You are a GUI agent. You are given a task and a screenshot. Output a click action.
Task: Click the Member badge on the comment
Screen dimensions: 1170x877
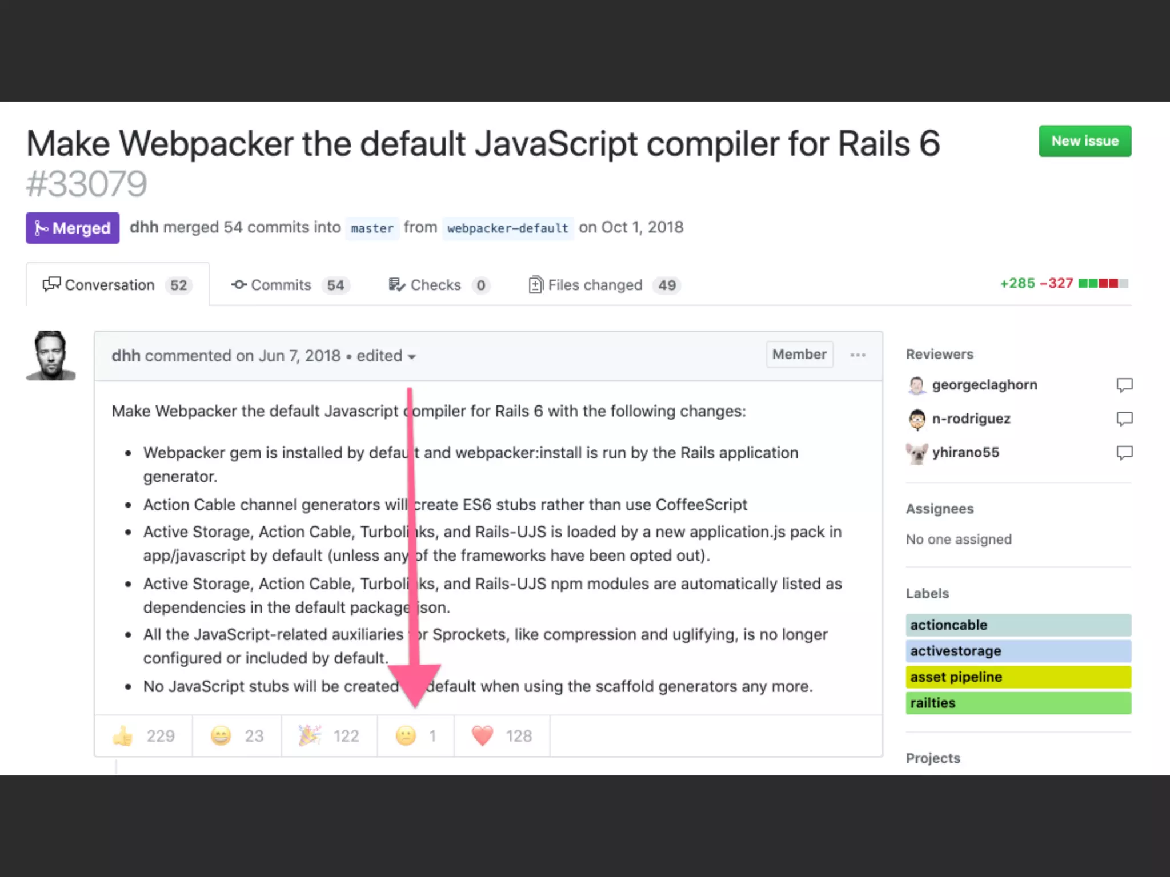799,355
